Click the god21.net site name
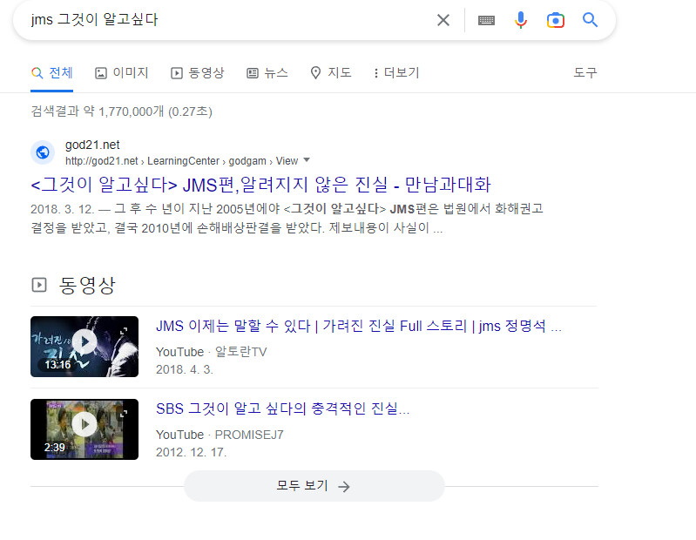 92,145
